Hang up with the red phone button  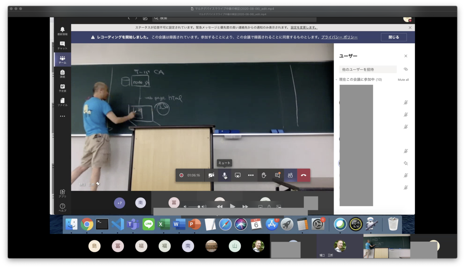pyautogui.click(x=303, y=175)
